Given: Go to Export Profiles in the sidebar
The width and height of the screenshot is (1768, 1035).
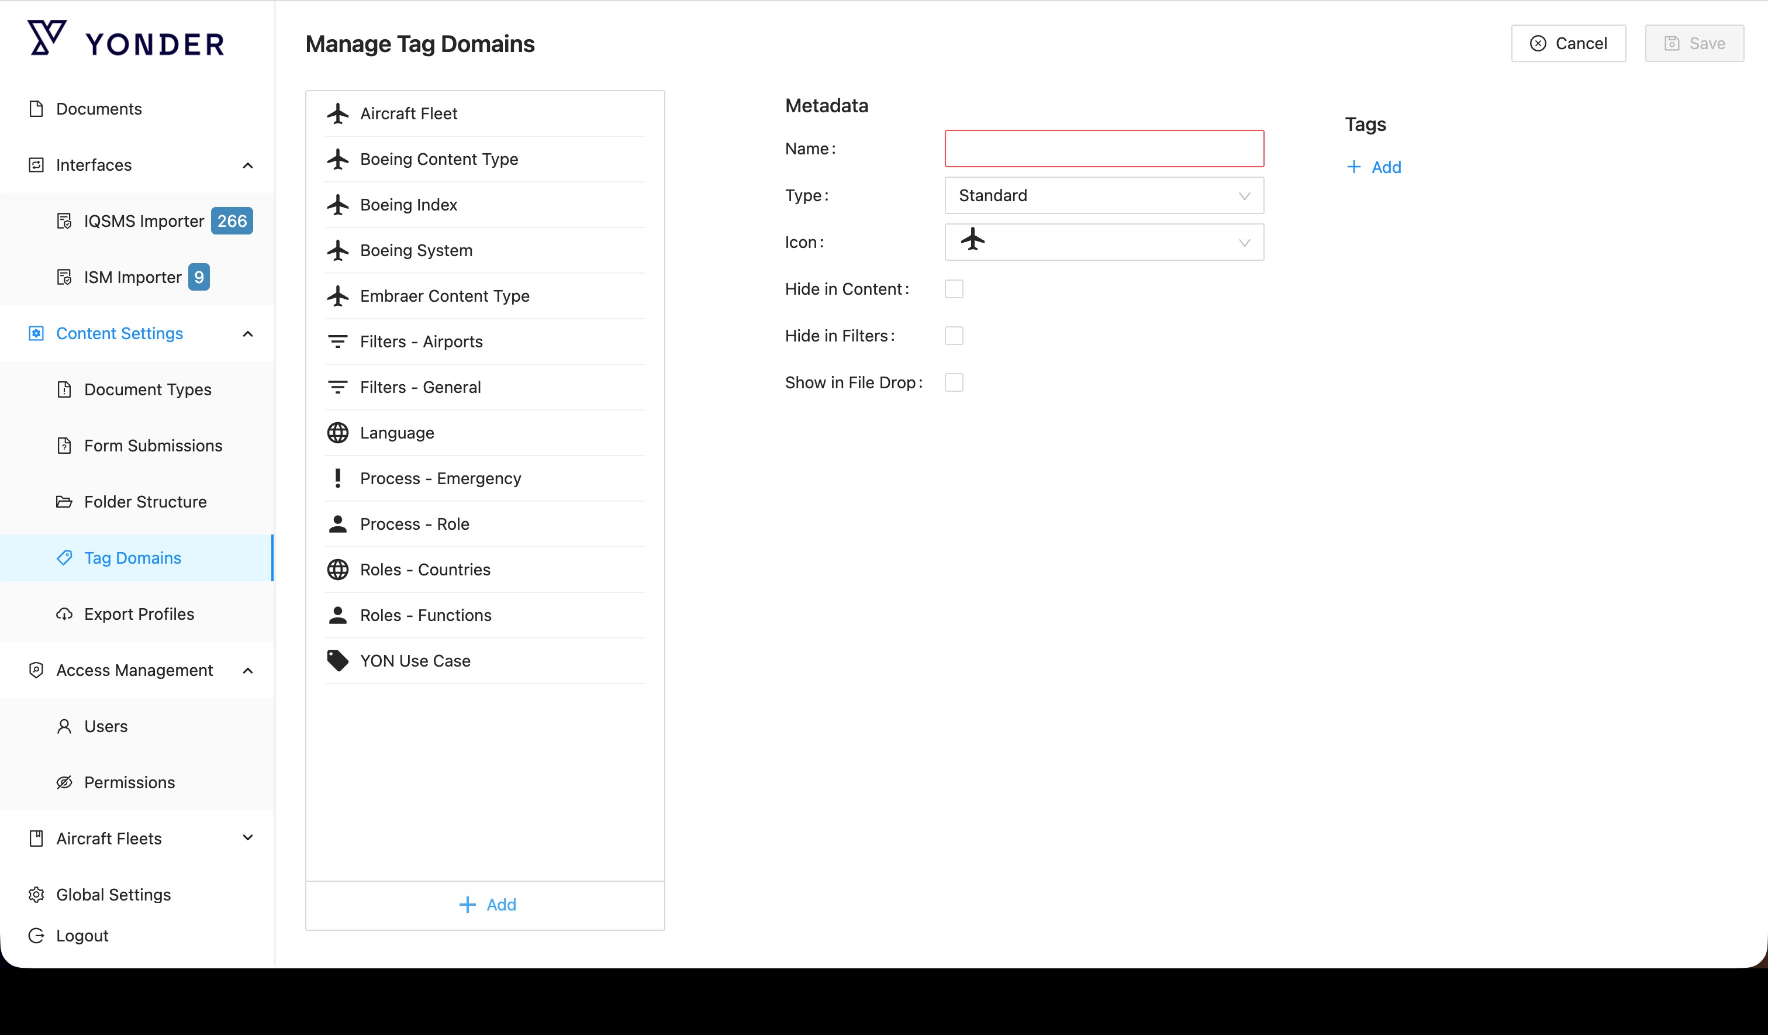Looking at the screenshot, I should (139, 614).
